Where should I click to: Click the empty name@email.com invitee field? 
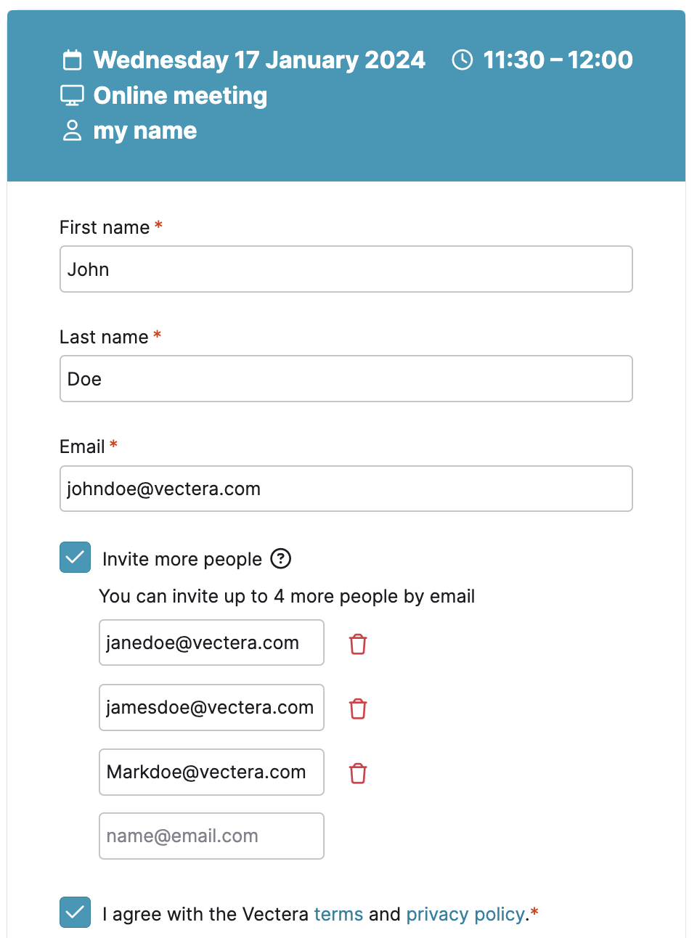[211, 836]
